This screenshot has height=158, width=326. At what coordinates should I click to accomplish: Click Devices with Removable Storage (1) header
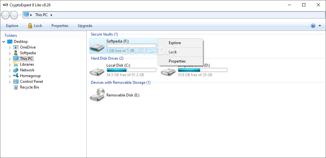coord(121,82)
